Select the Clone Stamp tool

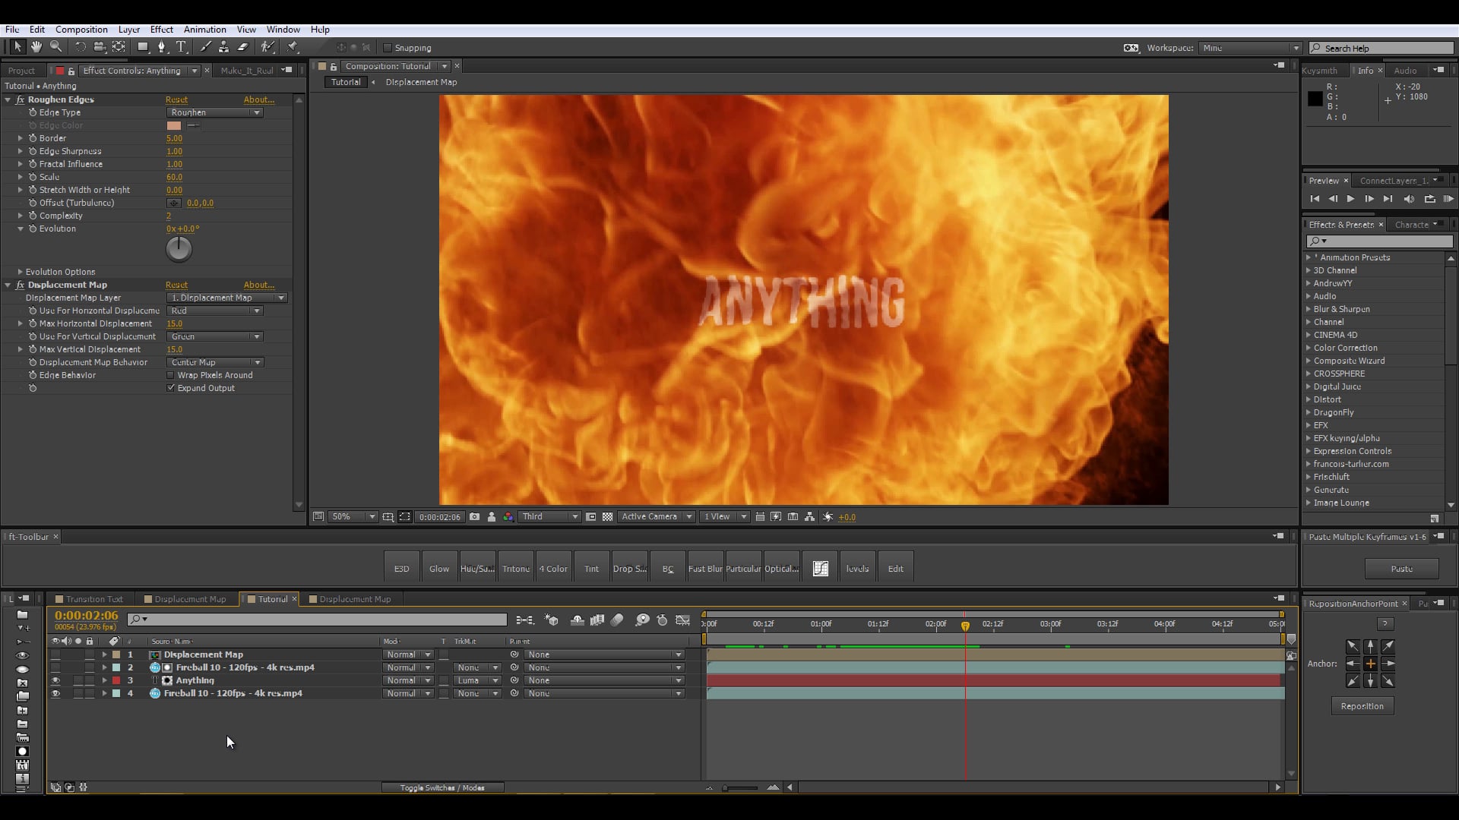[223, 47]
